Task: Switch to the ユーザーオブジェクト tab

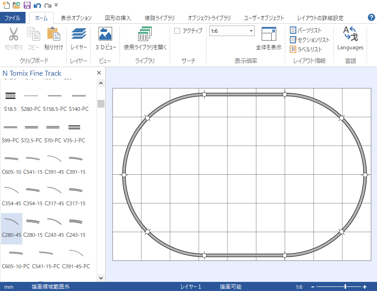Action: click(x=264, y=18)
